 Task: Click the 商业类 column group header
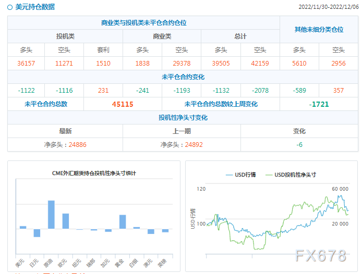pos(162,36)
